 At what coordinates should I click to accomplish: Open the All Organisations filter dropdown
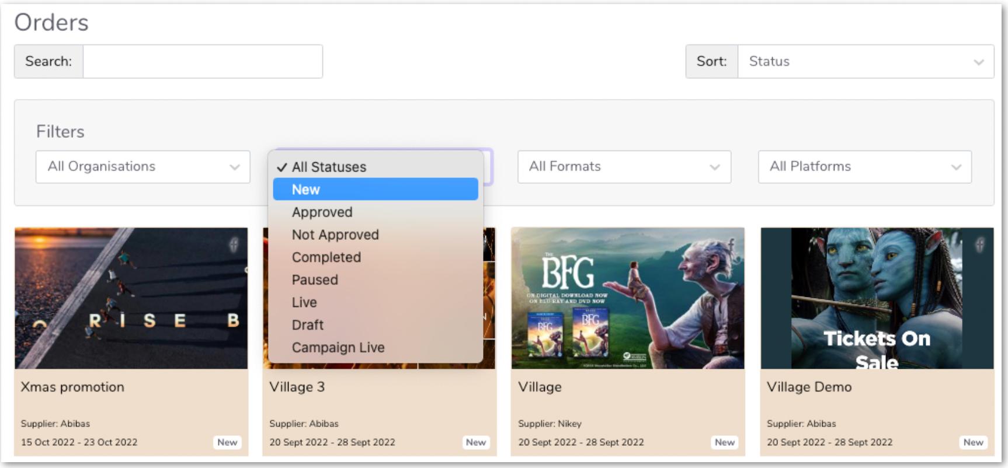click(143, 167)
